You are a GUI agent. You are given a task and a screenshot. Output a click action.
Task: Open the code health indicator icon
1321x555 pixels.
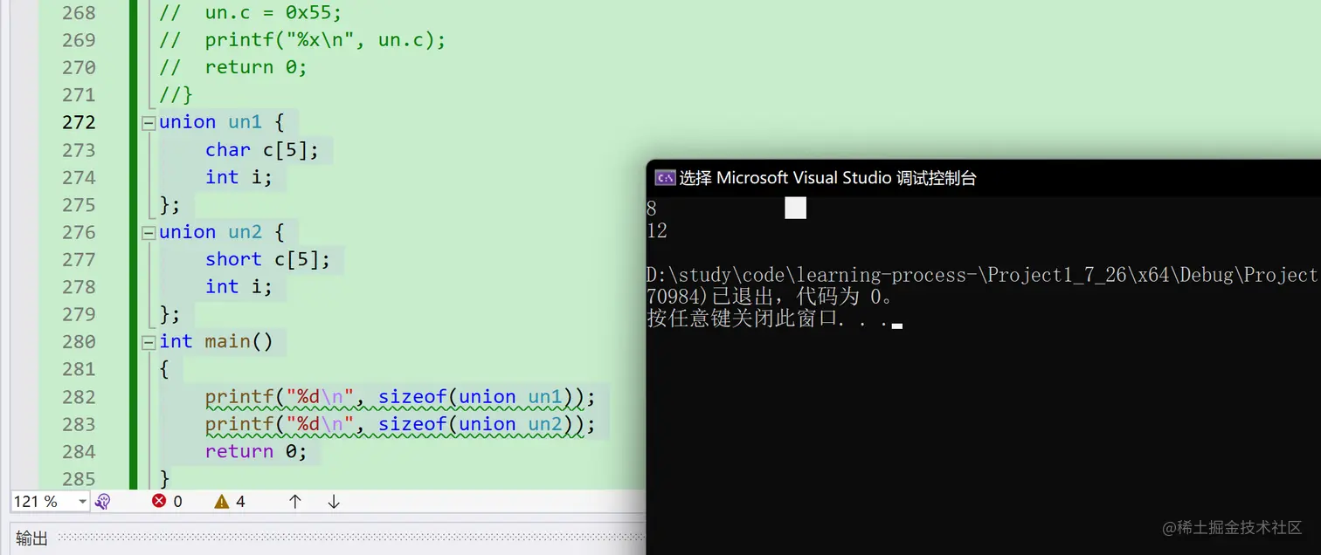click(103, 501)
